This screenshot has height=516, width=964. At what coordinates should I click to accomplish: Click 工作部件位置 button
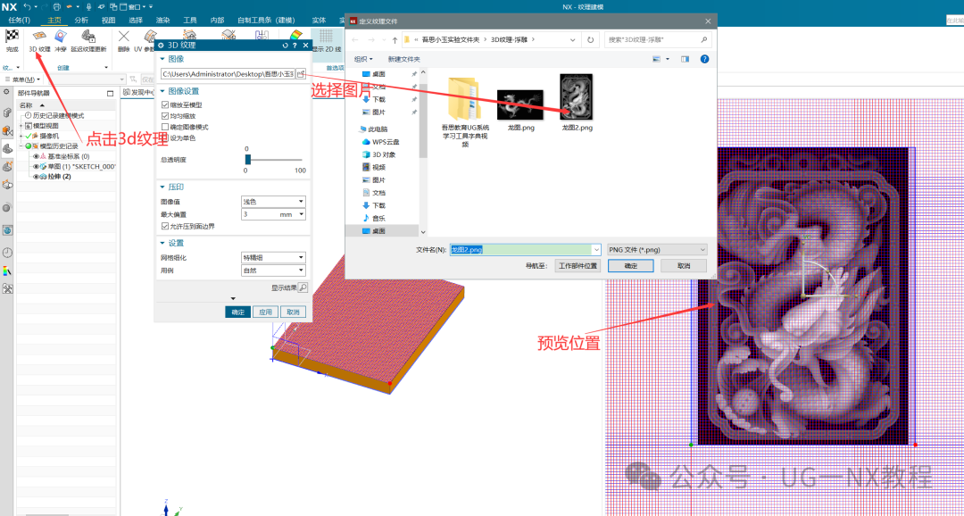578,266
